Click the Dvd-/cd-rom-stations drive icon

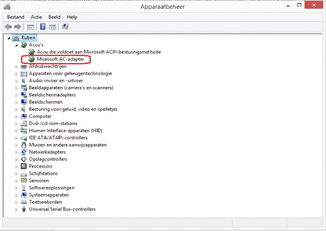click(24, 124)
